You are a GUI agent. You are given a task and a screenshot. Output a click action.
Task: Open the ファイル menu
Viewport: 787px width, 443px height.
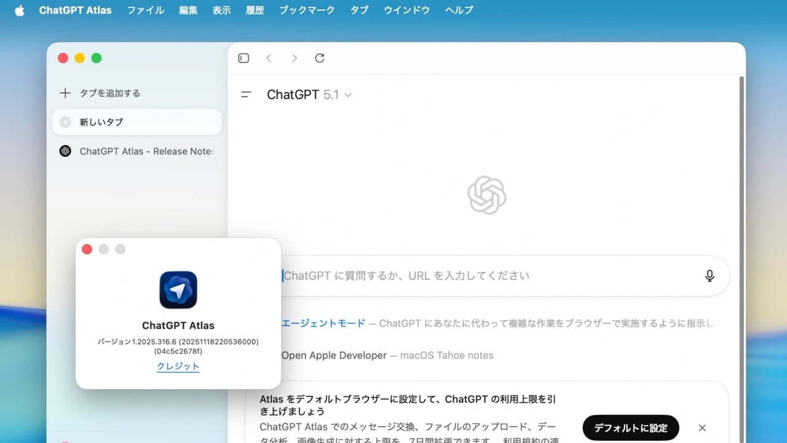tap(146, 10)
